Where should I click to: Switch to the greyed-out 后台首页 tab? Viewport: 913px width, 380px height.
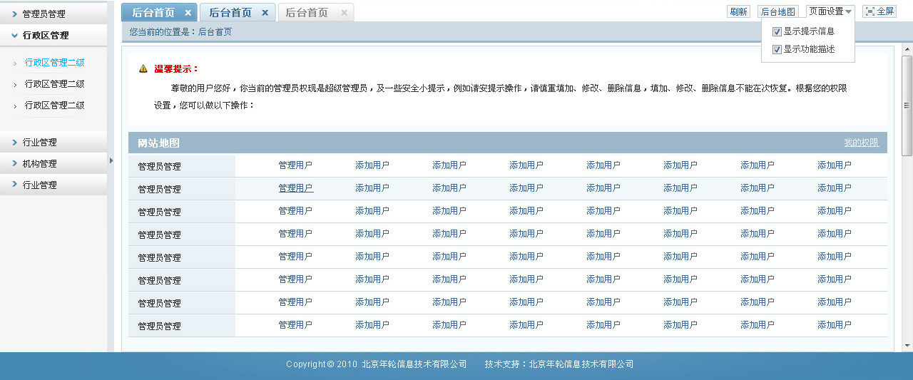pos(307,13)
